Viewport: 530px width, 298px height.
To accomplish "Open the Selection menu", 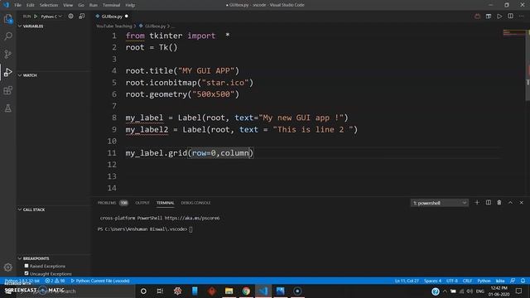I will tap(49, 5).
